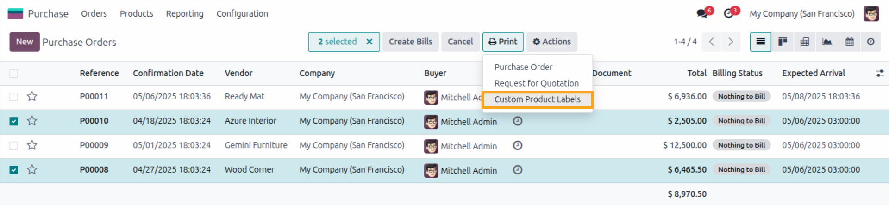Star purchase order P00011
This screenshot has height=205, width=889.
point(32,96)
